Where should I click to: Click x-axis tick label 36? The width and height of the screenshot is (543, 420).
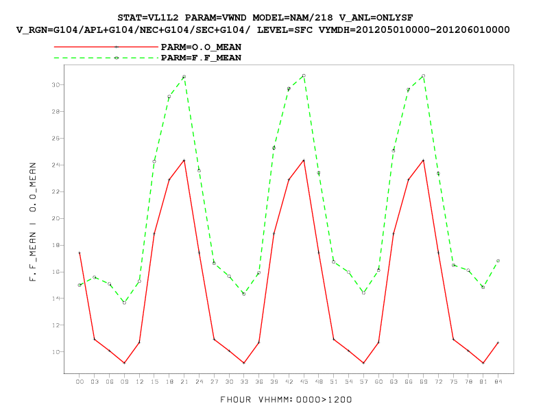259,382
